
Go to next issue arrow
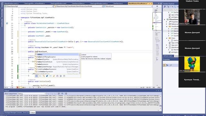click(x=33, y=87)
